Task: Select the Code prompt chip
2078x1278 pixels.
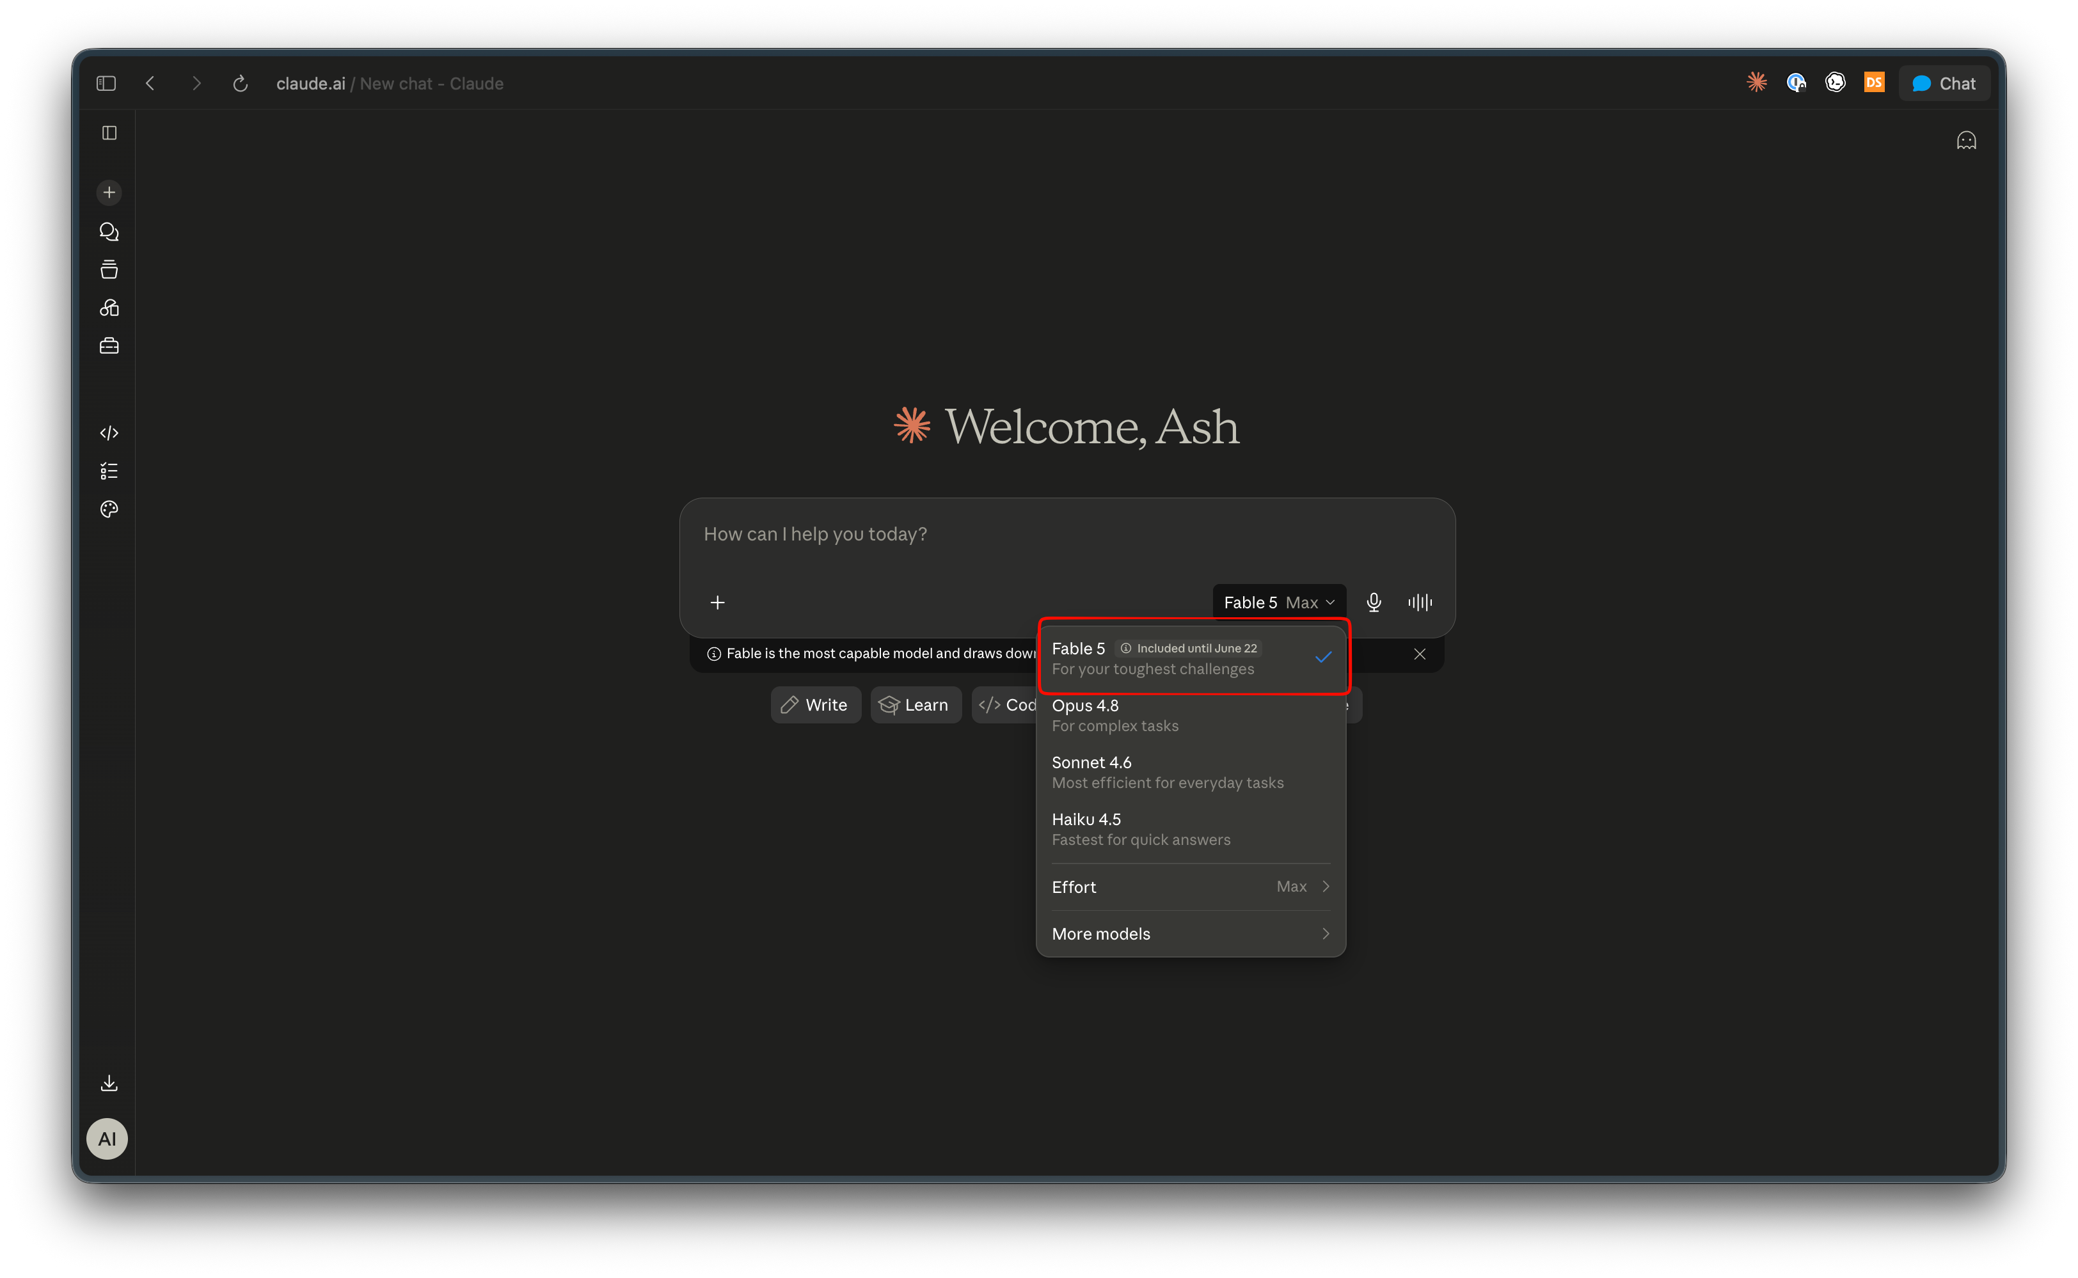Action: 1006,705
